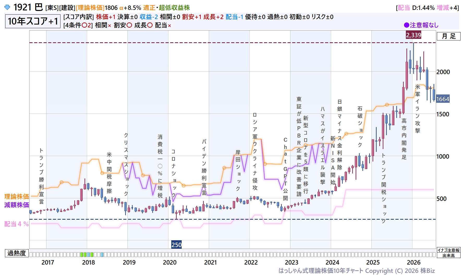464x275 pixels.
Task: Click the 日銀マイナス金利解除 event label
Action: 340,135
